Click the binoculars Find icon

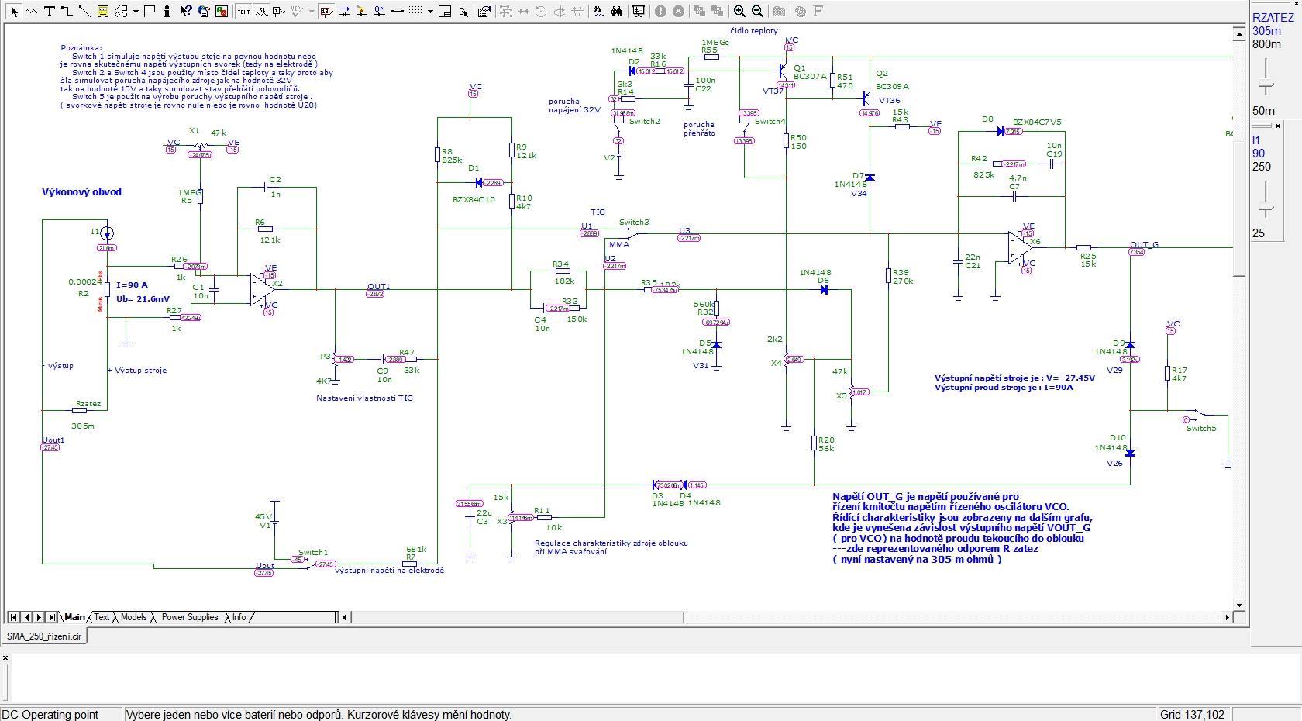[x=616, y=12]
